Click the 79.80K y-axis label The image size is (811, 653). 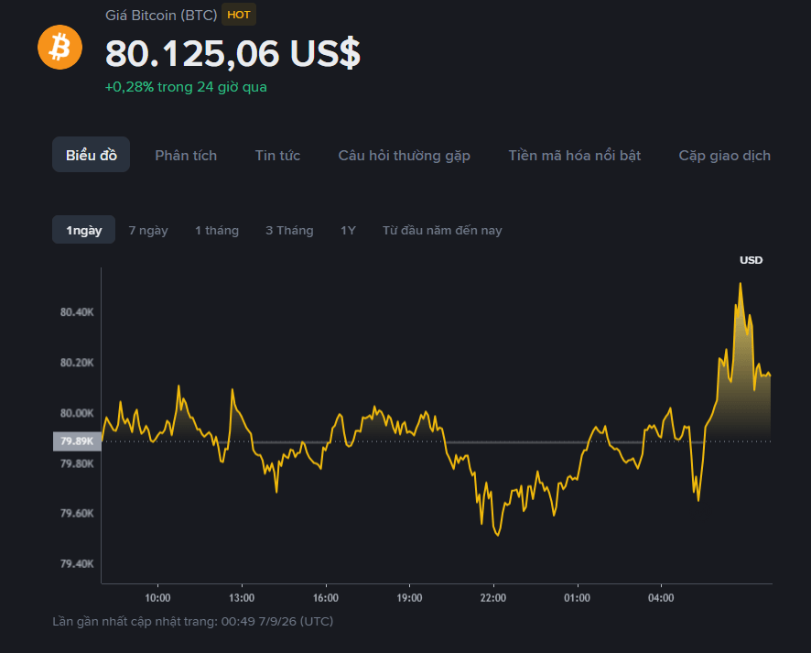coord(77,463)
